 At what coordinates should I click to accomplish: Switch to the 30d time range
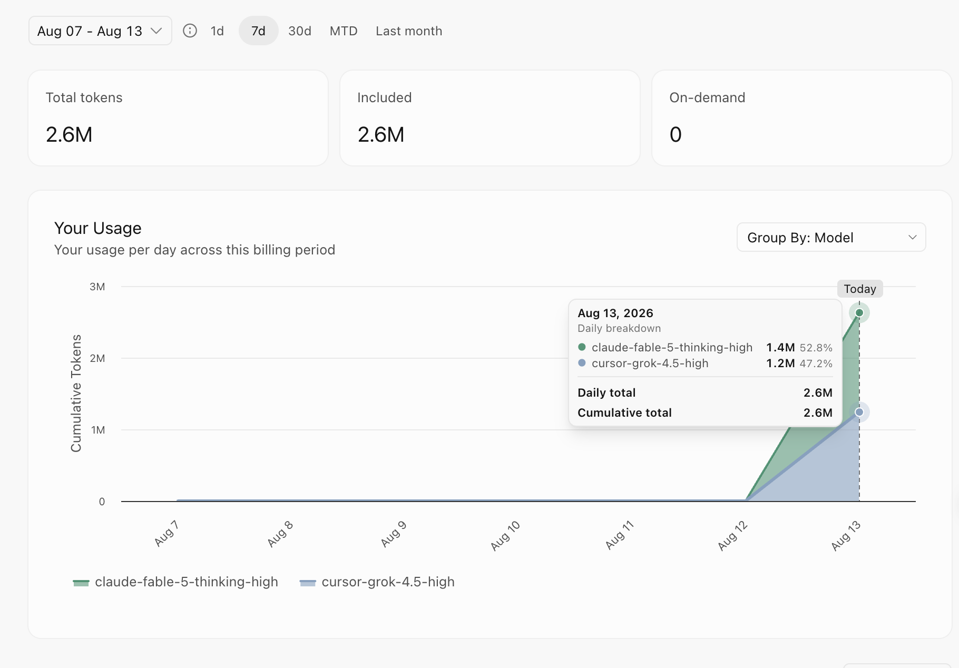tap(300, 31)
